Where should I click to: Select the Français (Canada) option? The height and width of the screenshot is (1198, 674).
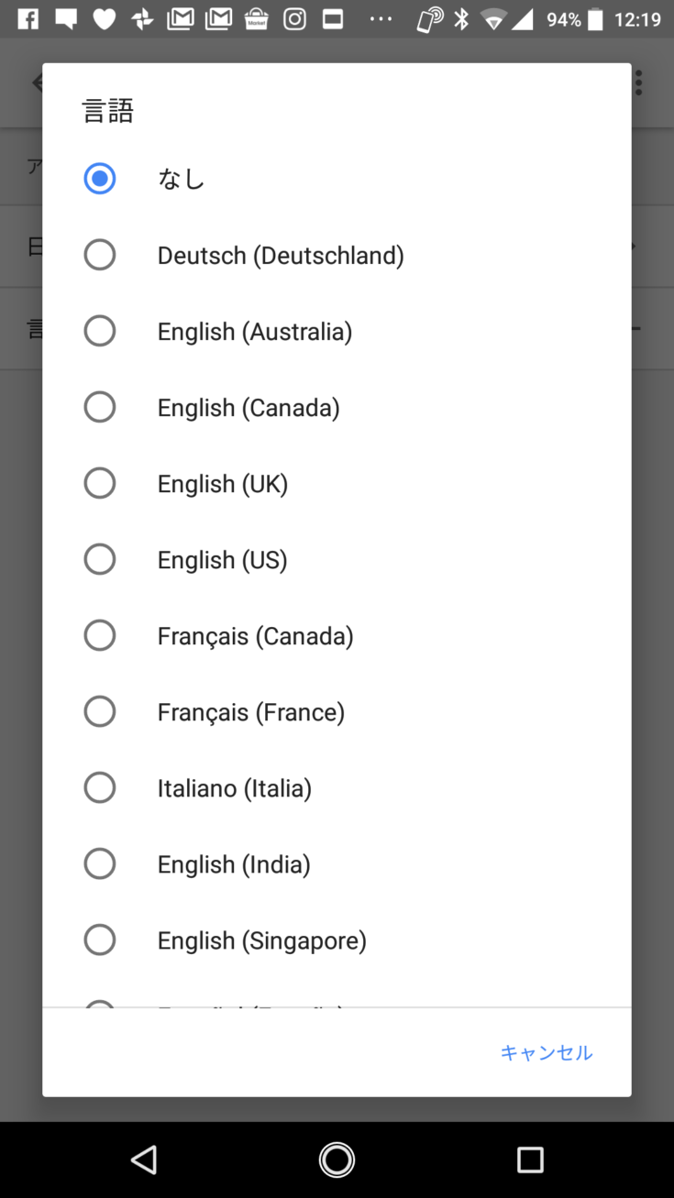coord(100,635)
